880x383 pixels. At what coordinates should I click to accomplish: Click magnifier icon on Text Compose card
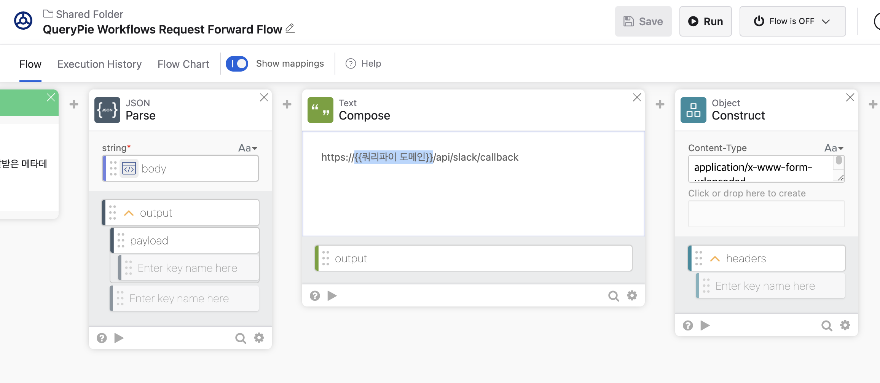pyautogui.click(x=613, y=296)
